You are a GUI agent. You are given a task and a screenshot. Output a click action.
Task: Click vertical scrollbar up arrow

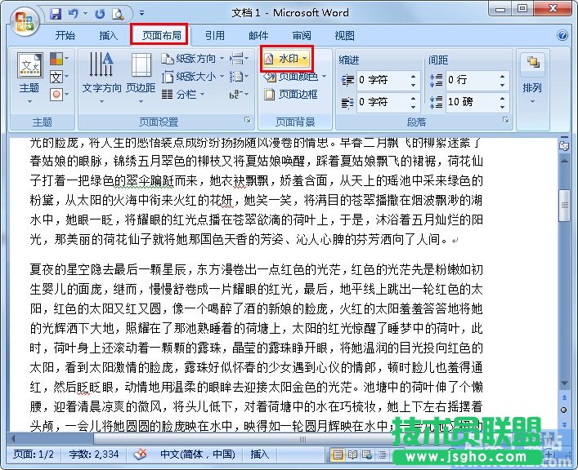[564, 161]
